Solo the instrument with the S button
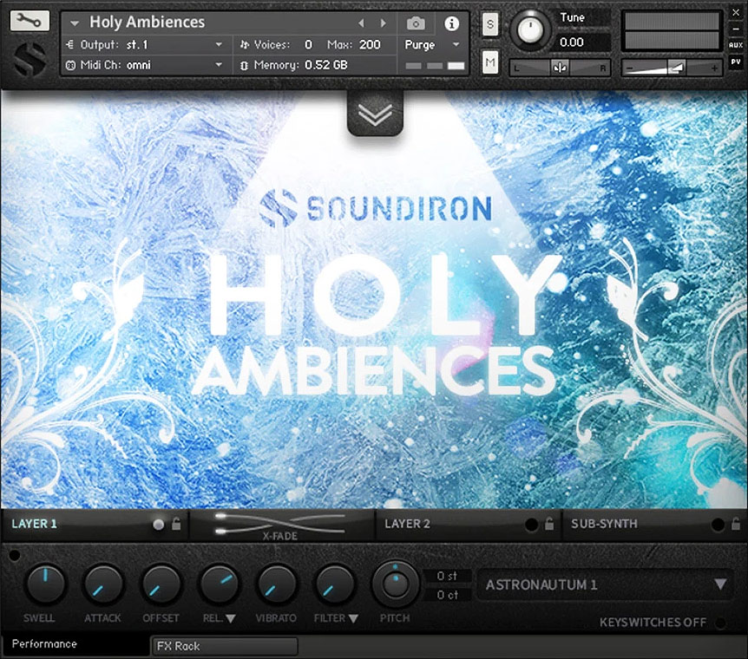 tap(490, 23)
